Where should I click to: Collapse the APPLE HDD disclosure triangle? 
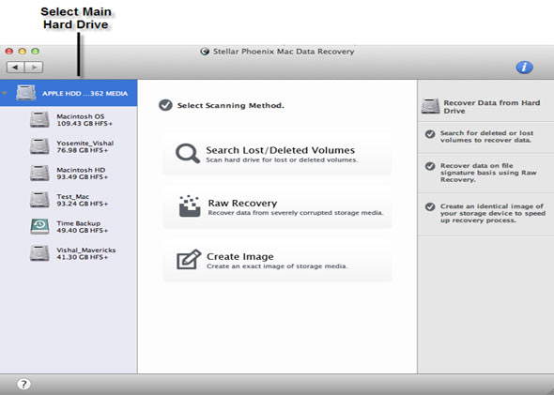[5, 93]
